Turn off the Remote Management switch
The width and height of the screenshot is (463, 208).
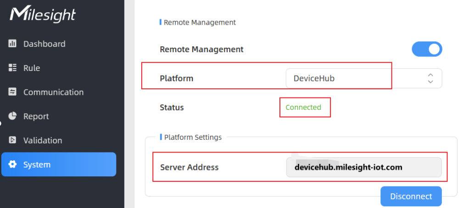(x=427, y=49)
